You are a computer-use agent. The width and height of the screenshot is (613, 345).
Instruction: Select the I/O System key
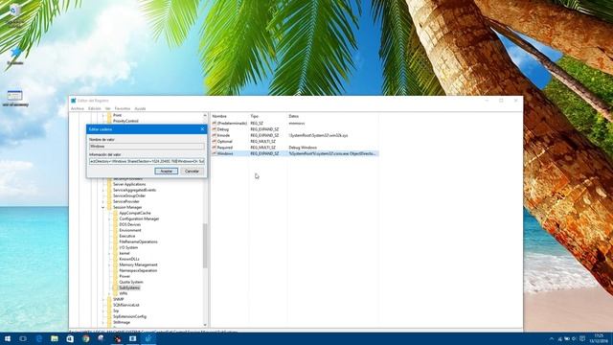(128, 247)
